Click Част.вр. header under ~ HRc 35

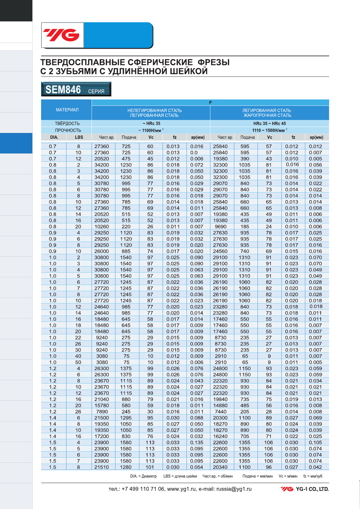[x=106, y=137]
